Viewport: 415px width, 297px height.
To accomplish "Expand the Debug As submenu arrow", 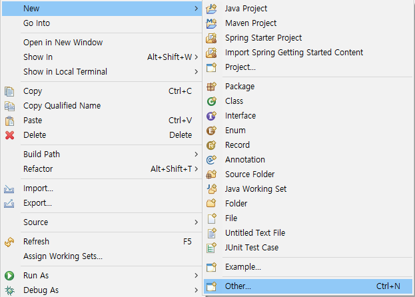I will tap(196, 290).
